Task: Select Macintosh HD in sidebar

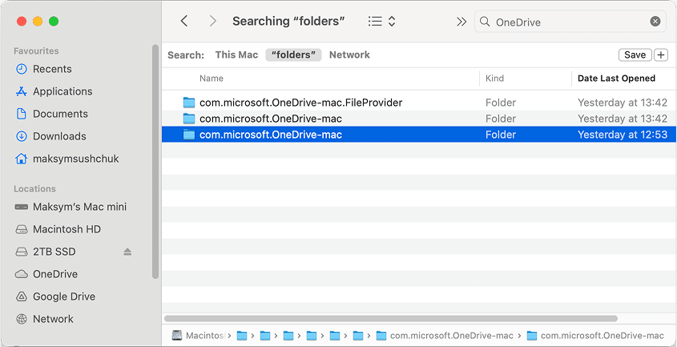Action: tap(66, 229)
